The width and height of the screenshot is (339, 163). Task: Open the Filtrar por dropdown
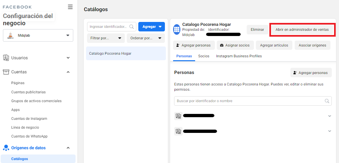106,38
